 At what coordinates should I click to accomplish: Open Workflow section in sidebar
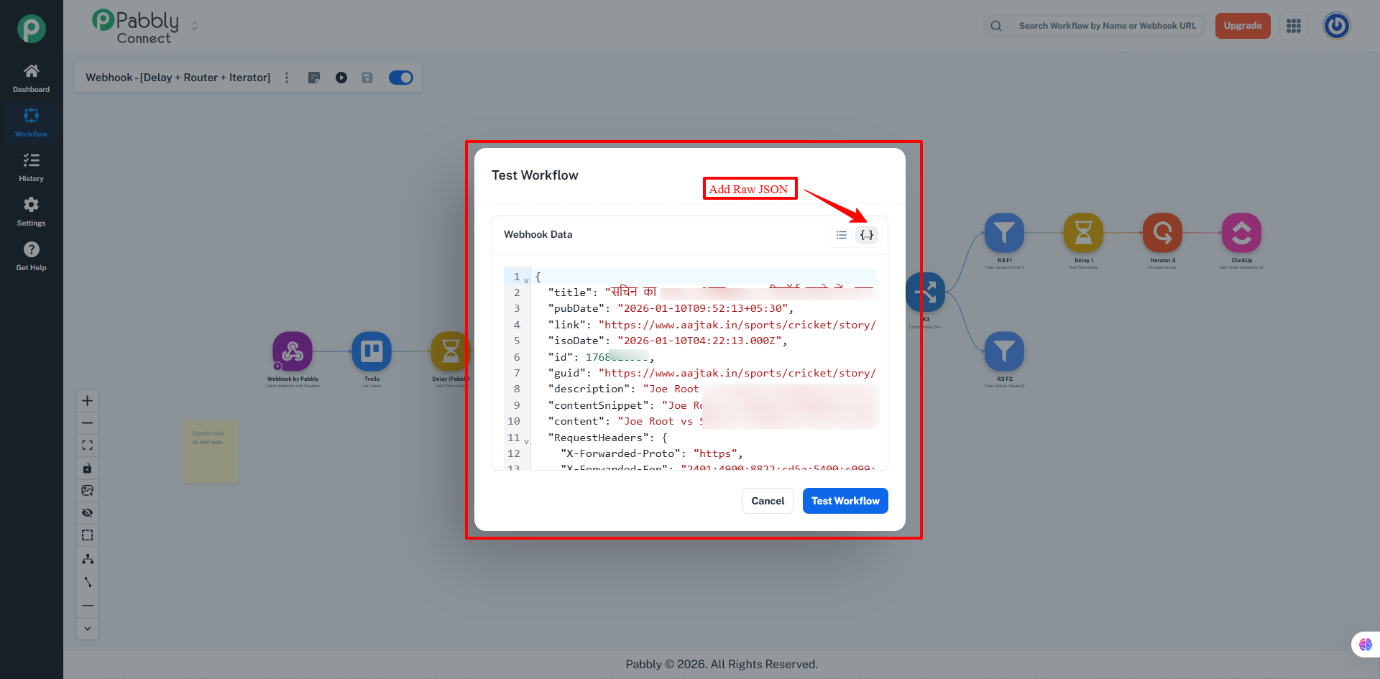(31, 123)
